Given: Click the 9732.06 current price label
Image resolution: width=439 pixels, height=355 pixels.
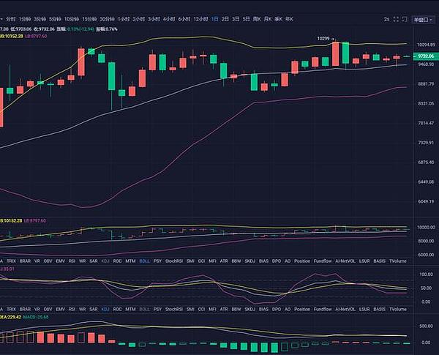Looking at the screenshot, I should pos(424,56).
